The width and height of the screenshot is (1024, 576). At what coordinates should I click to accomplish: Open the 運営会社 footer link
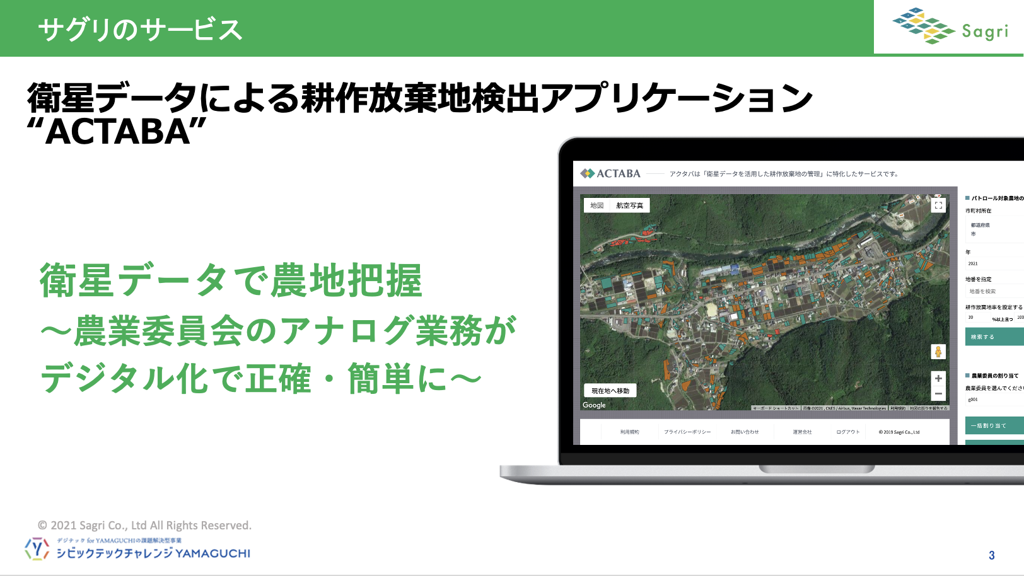(x=802, y=432)
